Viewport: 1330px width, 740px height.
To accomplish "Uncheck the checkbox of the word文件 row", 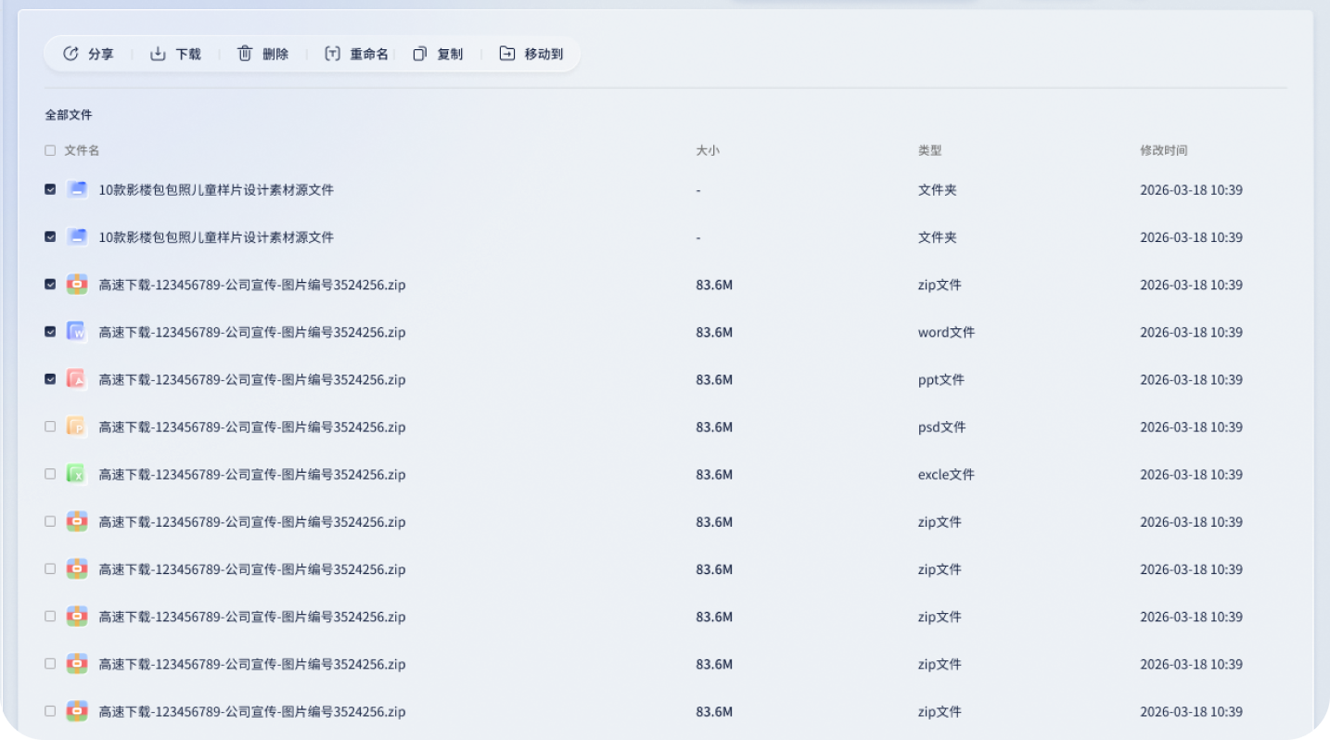I will (50, 332).
